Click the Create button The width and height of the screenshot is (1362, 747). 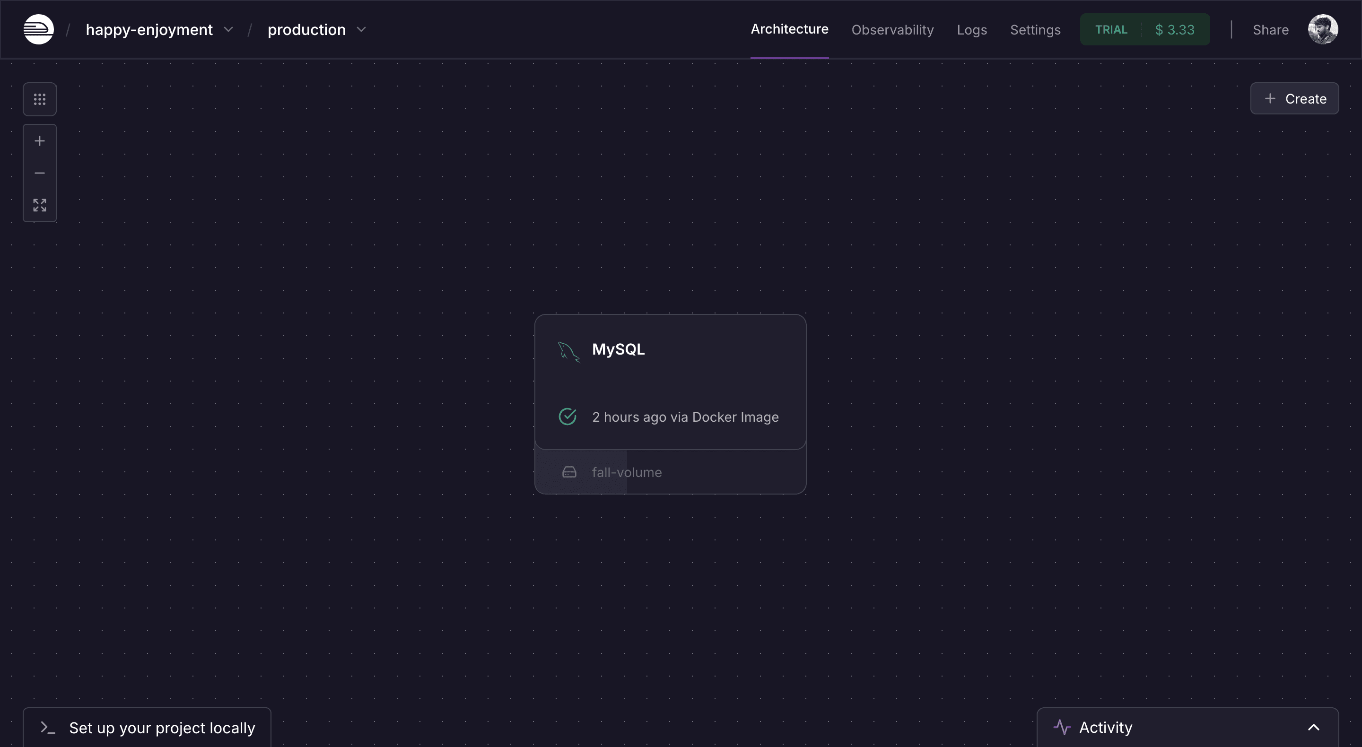coord(1294,98)
